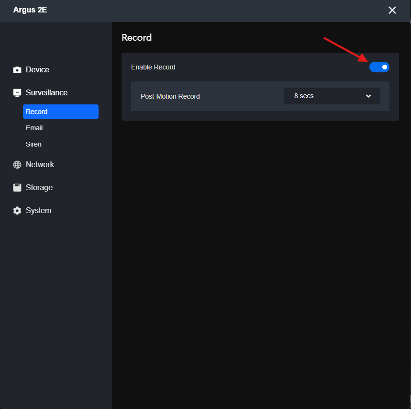This screenshot has width=411, height=409.
Task: Click the Record page heading
Action: [136, 37]
